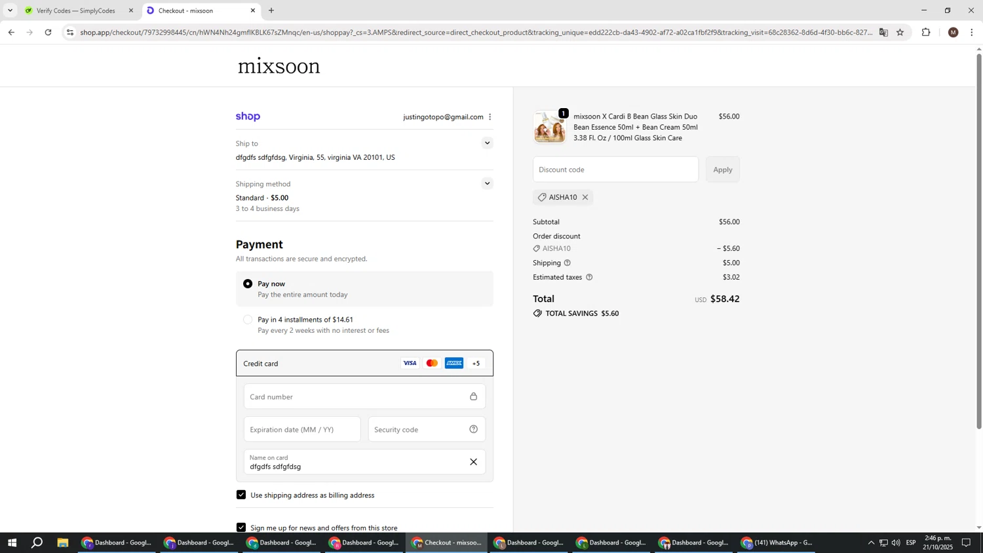Click the page vertical scrollbar
The image size is (983, 553).
979,242
